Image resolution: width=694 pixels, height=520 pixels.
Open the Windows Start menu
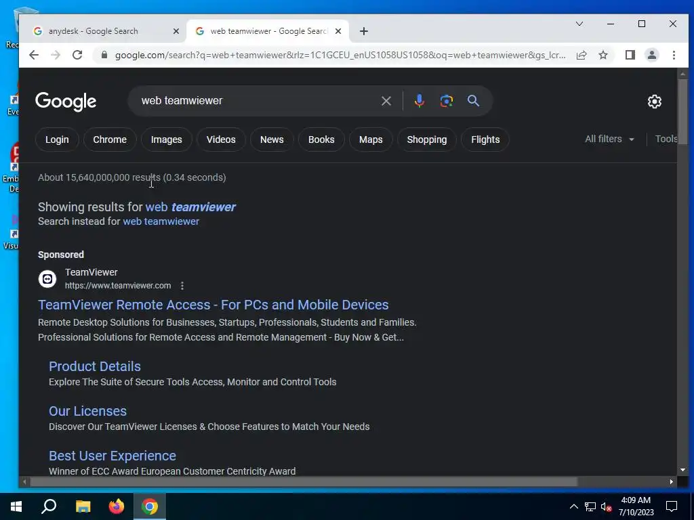16,506
